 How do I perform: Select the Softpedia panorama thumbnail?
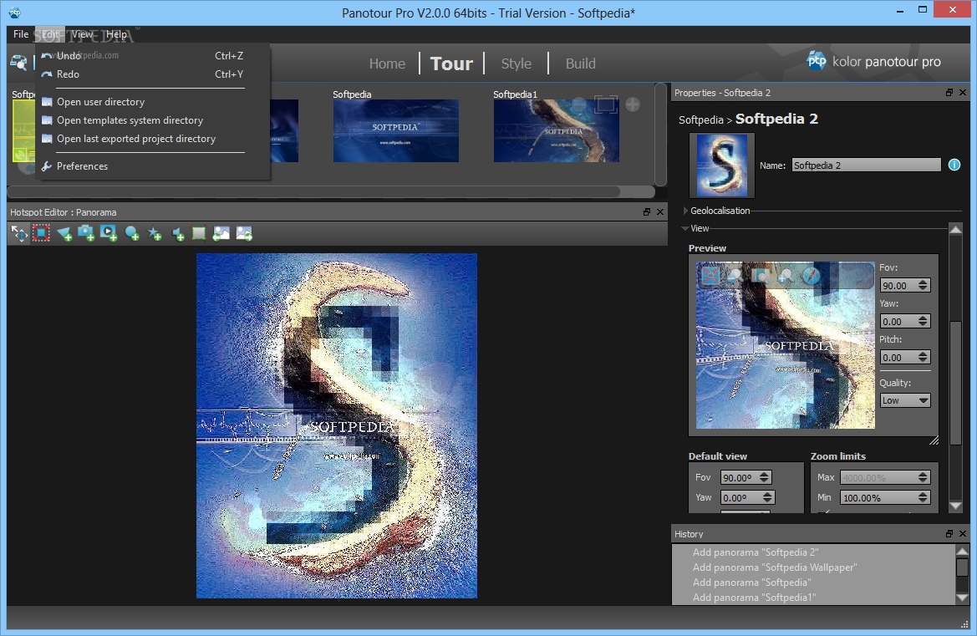point(395,131)
